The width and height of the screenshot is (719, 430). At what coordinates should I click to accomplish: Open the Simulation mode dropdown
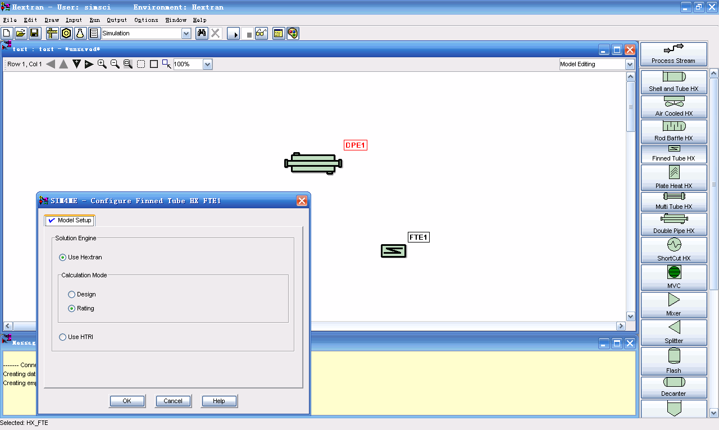[186, 34]
